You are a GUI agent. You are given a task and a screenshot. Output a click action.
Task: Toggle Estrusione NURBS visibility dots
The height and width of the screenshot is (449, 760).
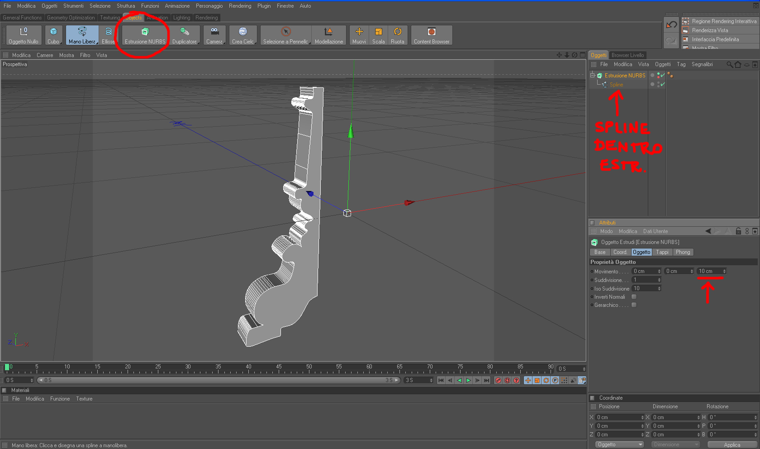(658, 76)
